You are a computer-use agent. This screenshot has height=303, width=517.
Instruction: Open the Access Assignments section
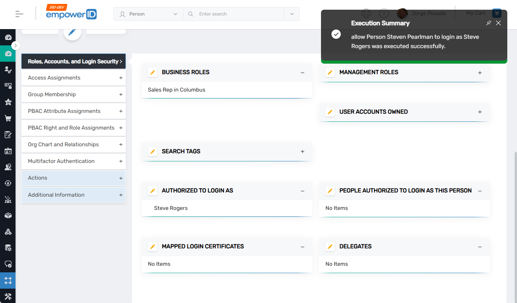(x=73, y=78)
